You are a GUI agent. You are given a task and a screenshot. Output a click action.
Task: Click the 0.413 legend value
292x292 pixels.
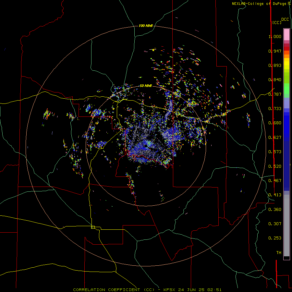pyautogui.click(x=275, y=195)
